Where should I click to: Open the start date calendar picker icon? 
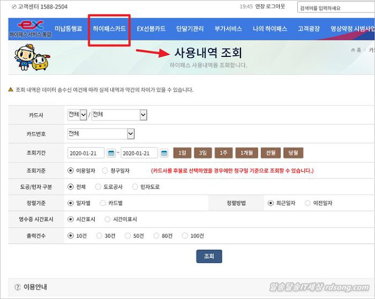tap(111, 153)
